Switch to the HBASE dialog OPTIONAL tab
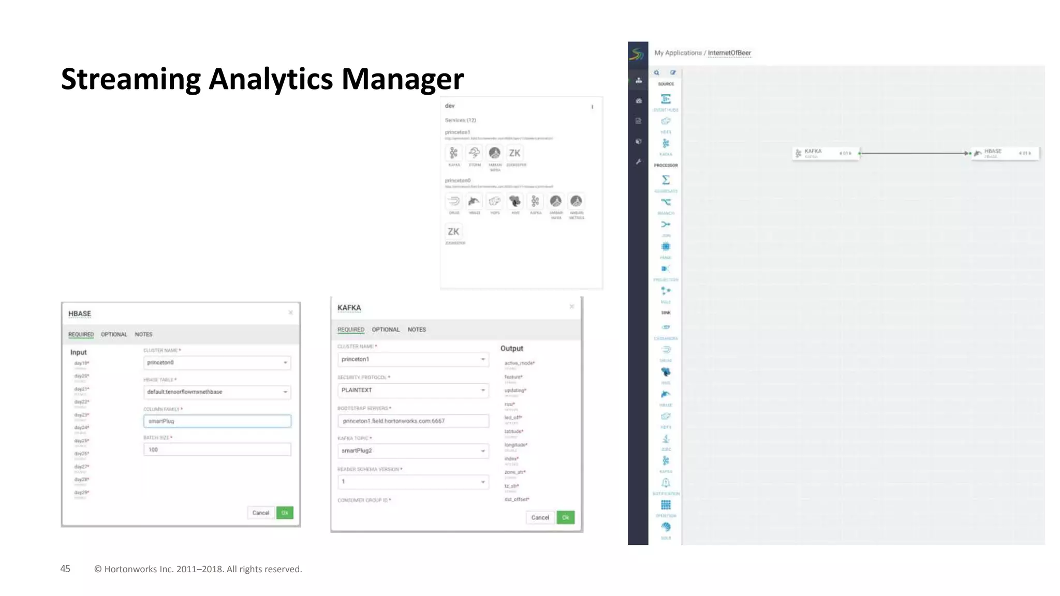 point(114,335)
